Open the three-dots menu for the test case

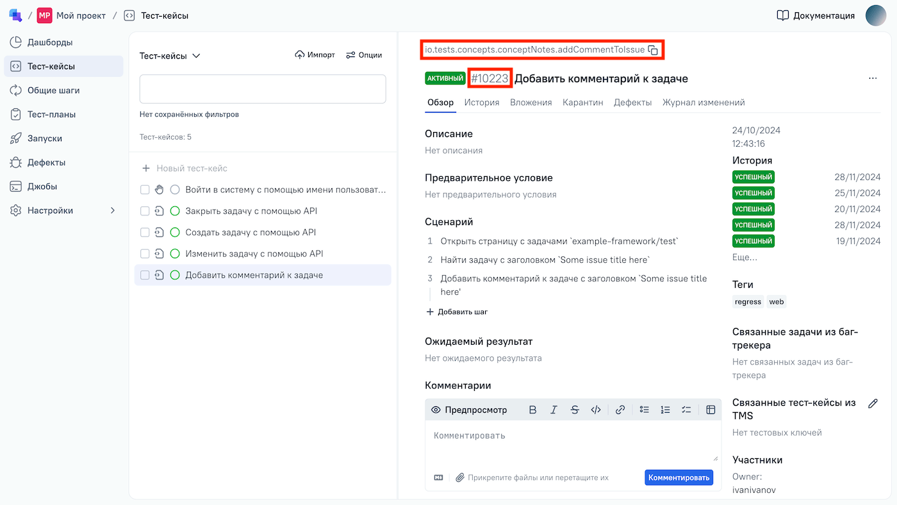tap(873, 78)
